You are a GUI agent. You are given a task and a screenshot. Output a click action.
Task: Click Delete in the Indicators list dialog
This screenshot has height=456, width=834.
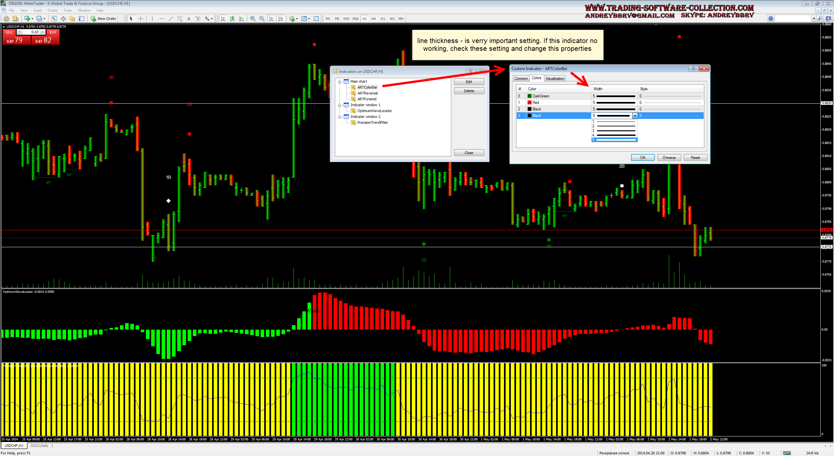(x=469, y=91)
